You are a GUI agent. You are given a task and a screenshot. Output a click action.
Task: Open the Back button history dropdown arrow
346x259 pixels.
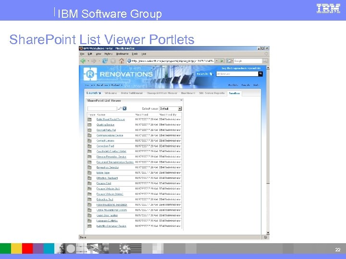(88, 61)
